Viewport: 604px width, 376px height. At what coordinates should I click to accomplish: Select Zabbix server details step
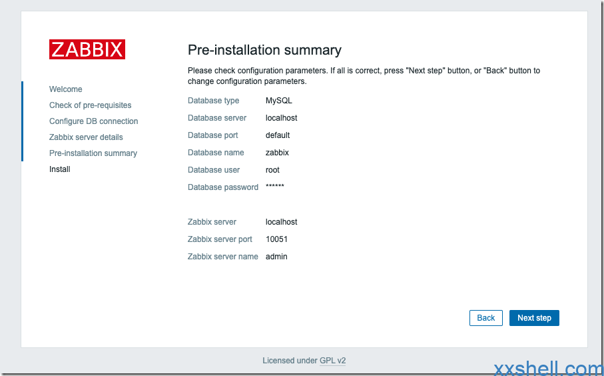pyautogui.click(x=86, y=137)
